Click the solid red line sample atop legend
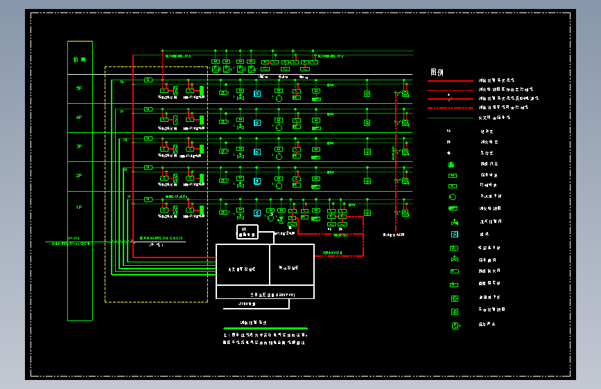601x389 pixels. click(451, 81)
